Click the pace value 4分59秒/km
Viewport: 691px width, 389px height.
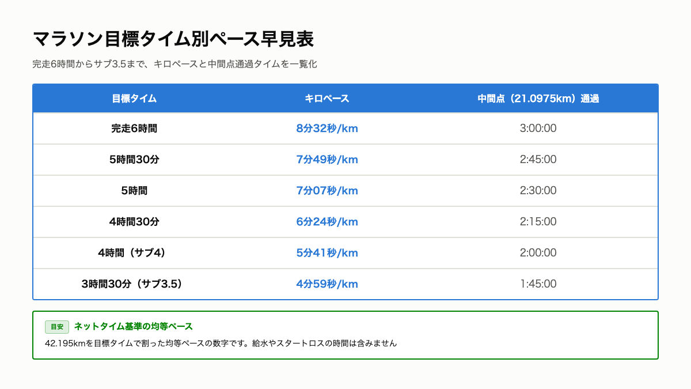pyautogui.click(x=327, y=284)
